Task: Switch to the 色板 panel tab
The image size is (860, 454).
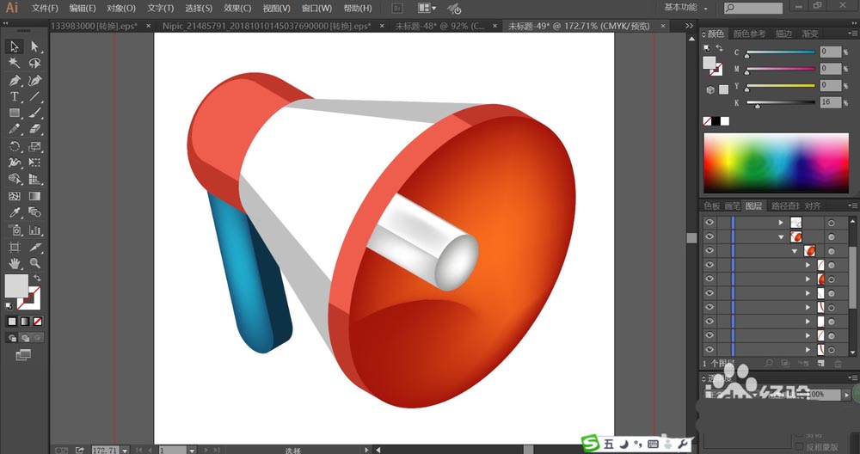Action: 711,206
